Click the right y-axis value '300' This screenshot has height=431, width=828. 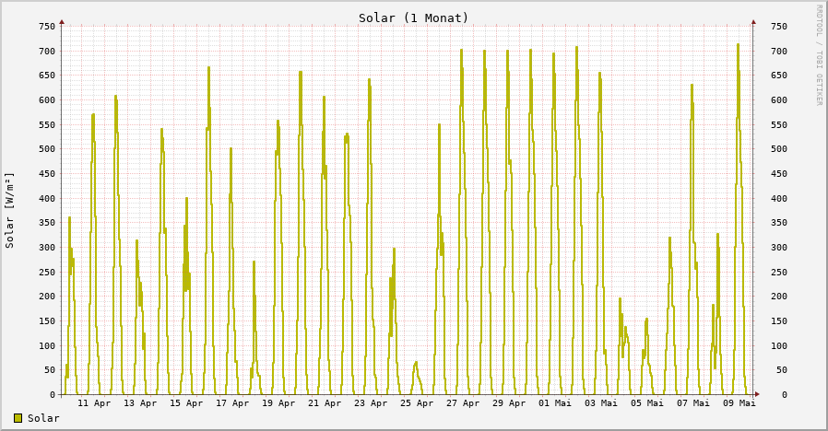click(779, 248)
